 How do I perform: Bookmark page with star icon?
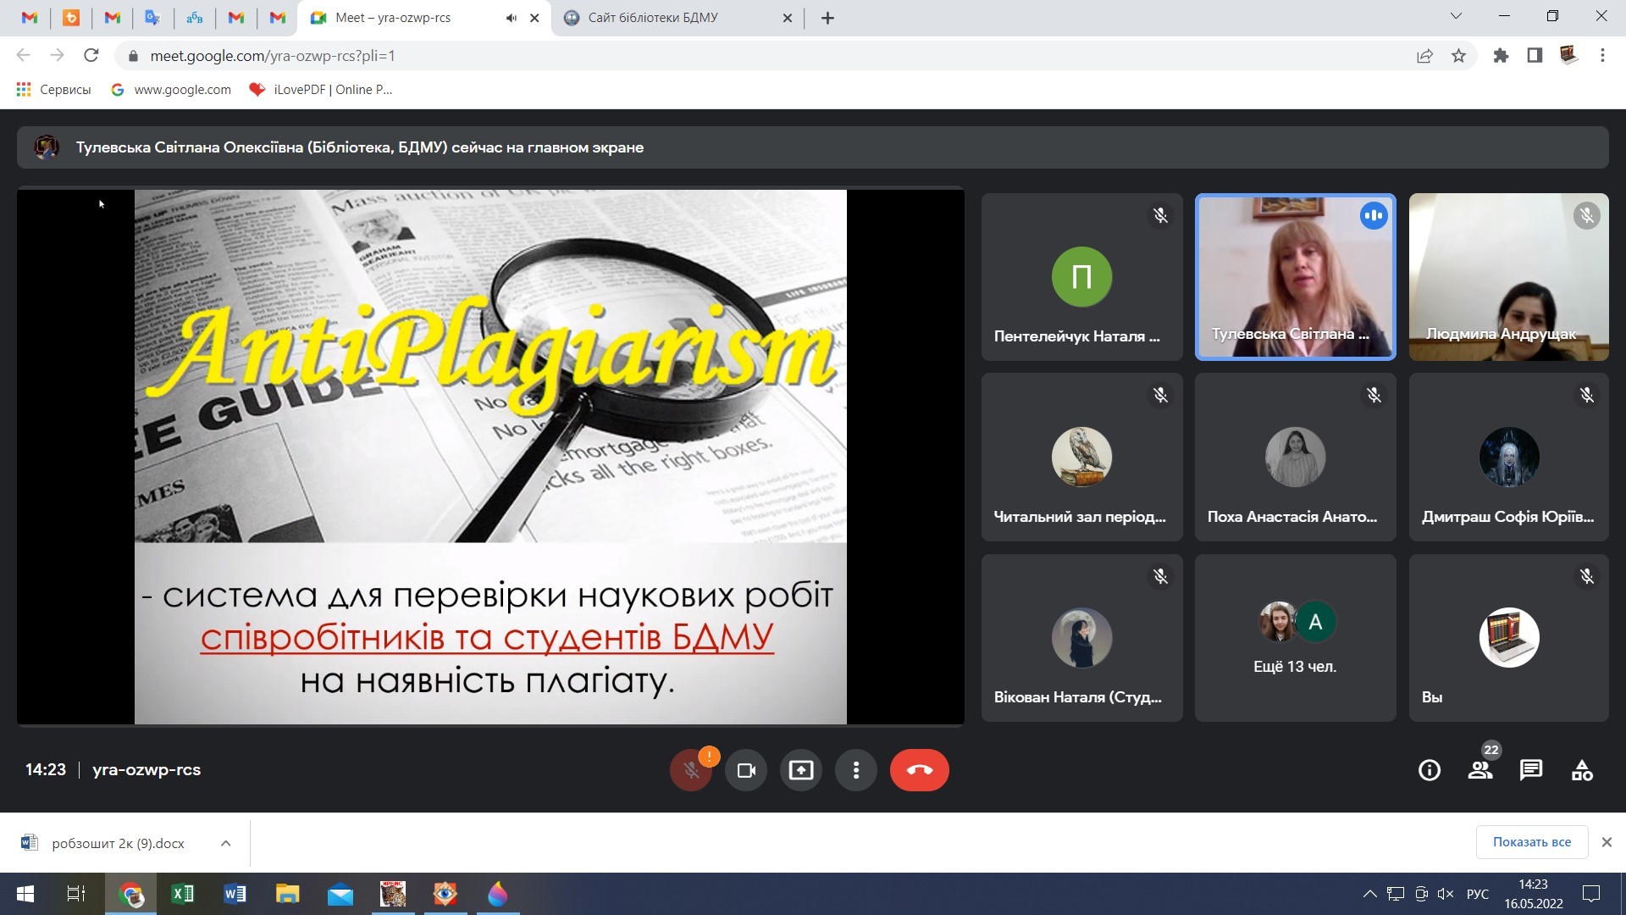(1458, 56)
